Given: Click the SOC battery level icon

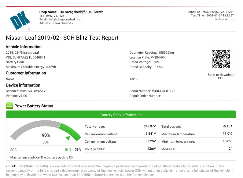Looking at the screenshot, I should click(68, 150).
